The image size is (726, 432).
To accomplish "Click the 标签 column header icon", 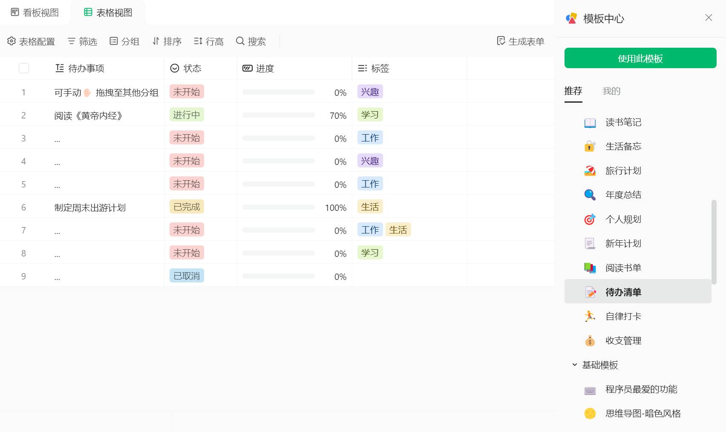I will [x=363, y=68].
